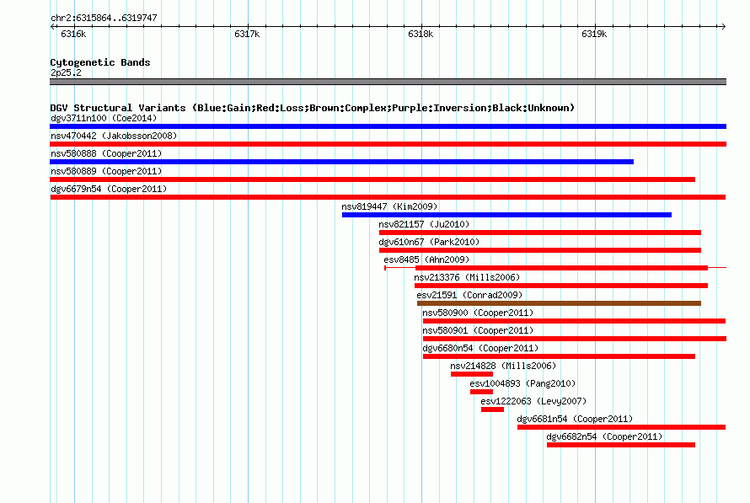Click the ruler's right arrowhead
750x503 pixels.
tap(723, 27)
